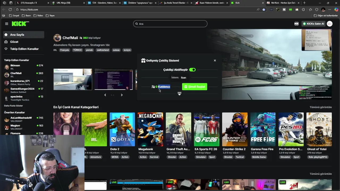Click the ilkinsan channel avatar in sidebar
Screen dimensions: 340x191
point(7,67)
